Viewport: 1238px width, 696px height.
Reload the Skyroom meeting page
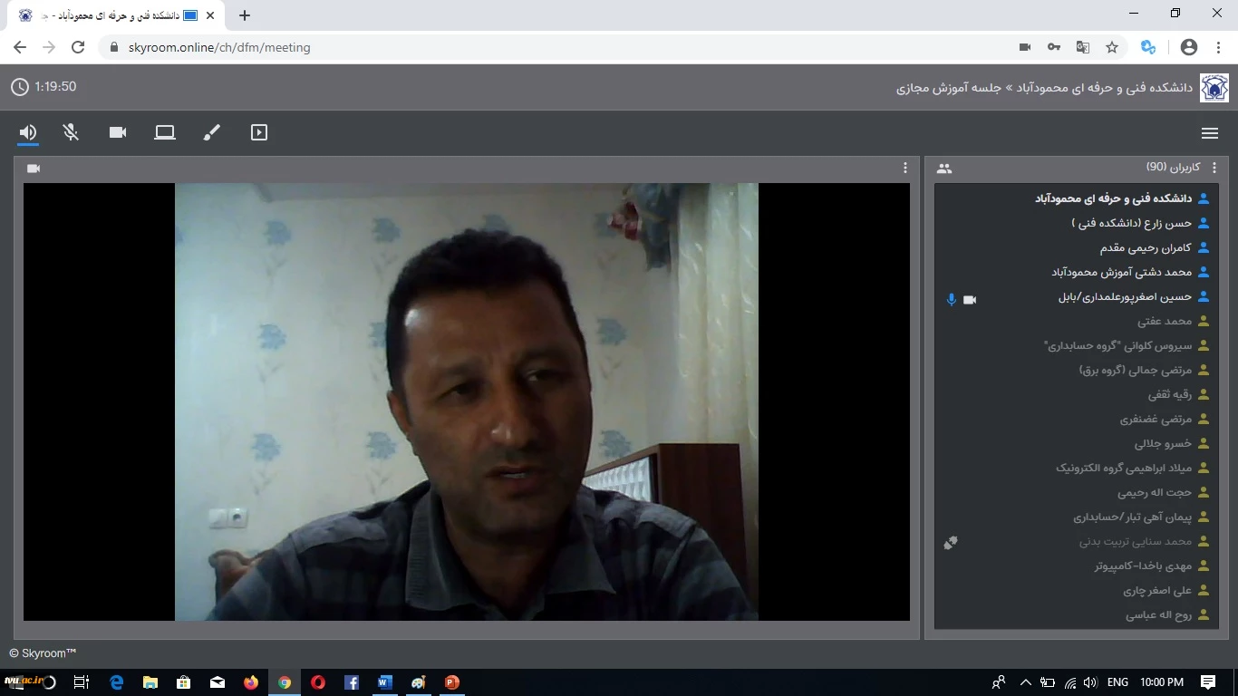pos(78,47)
